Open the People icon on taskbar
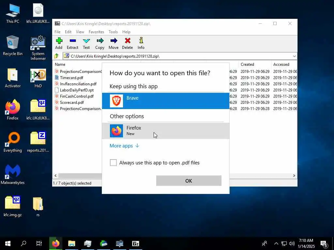Screen dimensions: 334x250 (x=265, y=243)
